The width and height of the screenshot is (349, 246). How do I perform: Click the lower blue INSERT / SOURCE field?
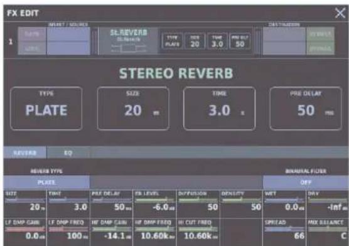[68, 48]
